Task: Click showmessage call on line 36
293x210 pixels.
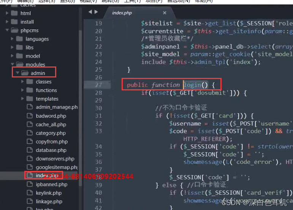Action: (x=203, y=162)
